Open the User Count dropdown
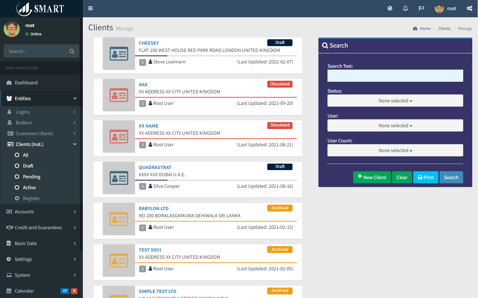478x298 pixels. click(x=395, y=151)
